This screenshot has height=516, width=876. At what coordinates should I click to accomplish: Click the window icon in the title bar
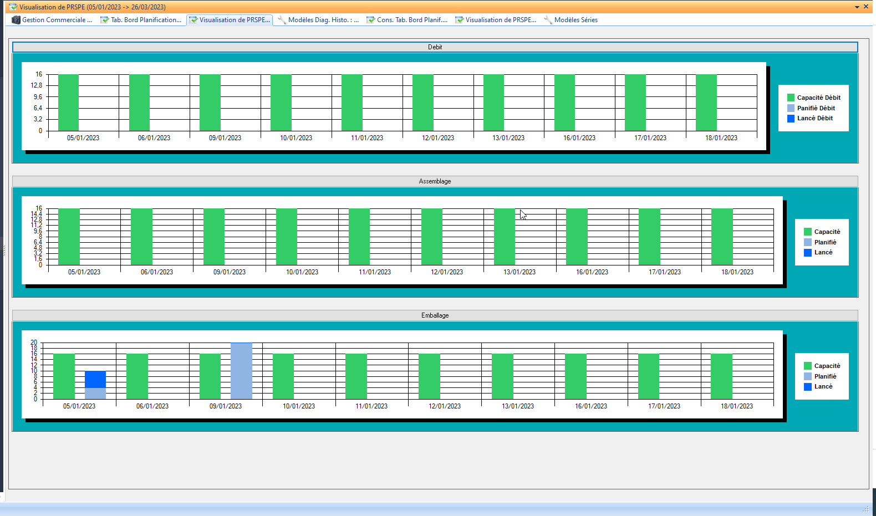pos(13,7)
